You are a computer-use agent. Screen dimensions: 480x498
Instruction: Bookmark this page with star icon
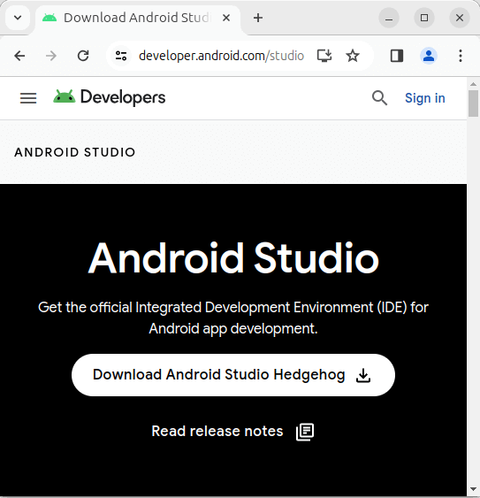click(353, 56)
